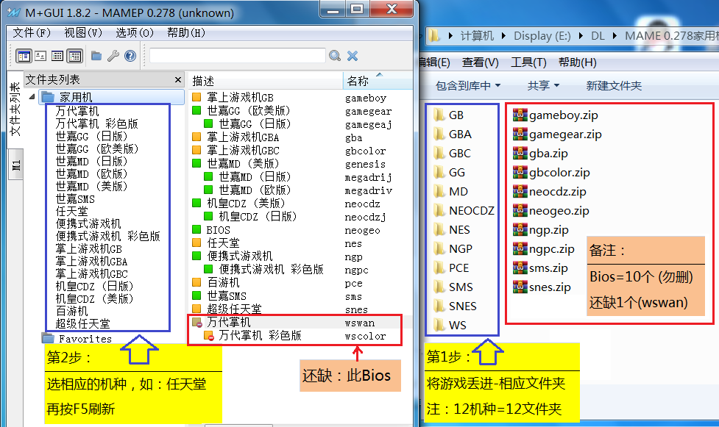Select 百游机 in the folder tree
Viewport: 719px width, 427px height.
[x=71, y=311]
